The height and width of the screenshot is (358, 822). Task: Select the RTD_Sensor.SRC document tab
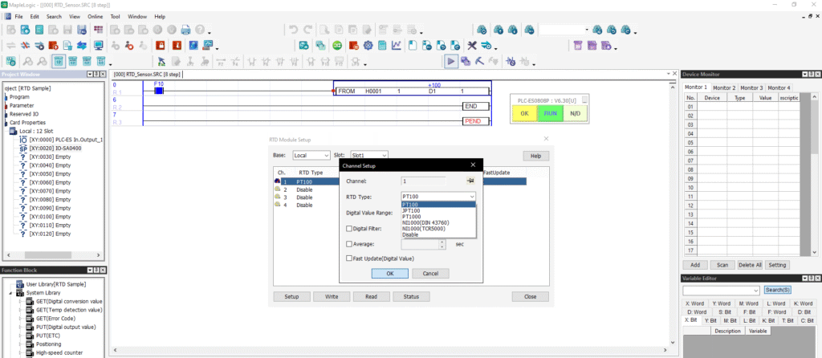(x=147, y=75)
